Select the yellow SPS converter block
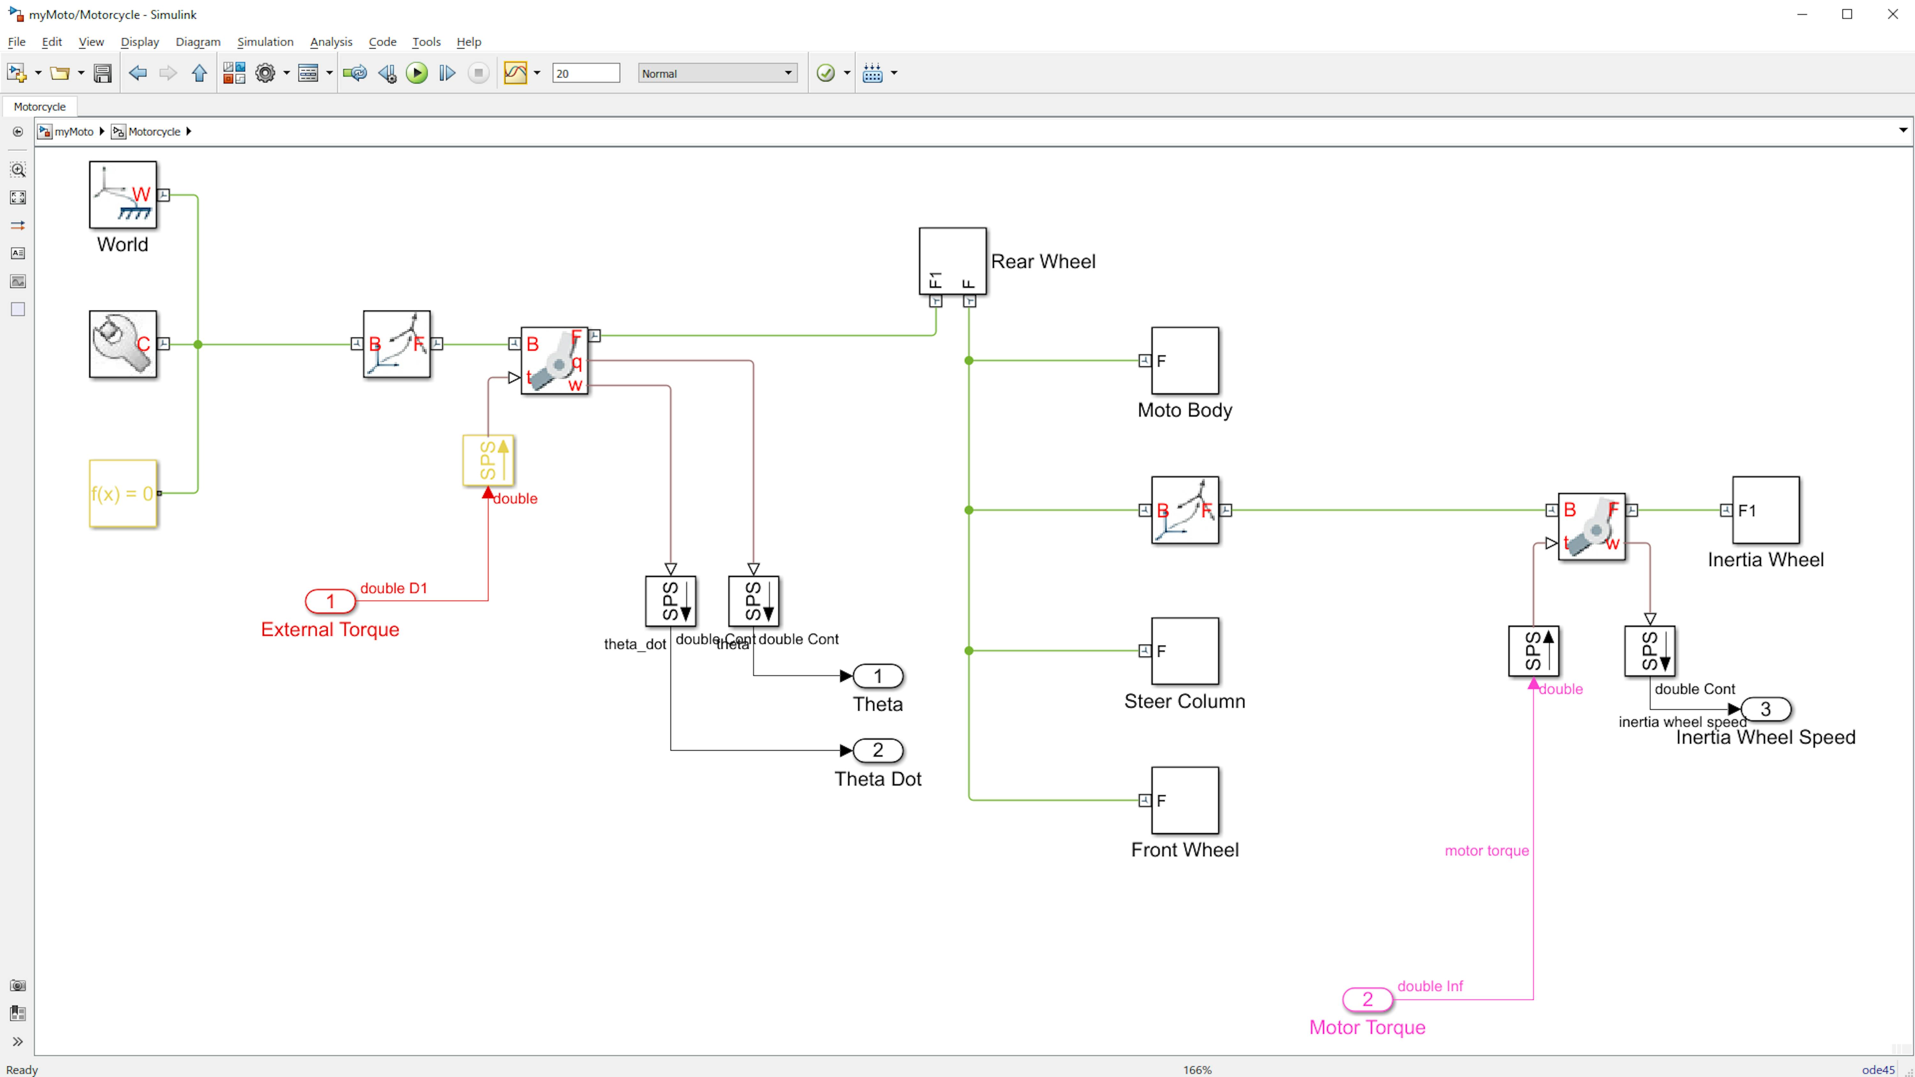 488,460
